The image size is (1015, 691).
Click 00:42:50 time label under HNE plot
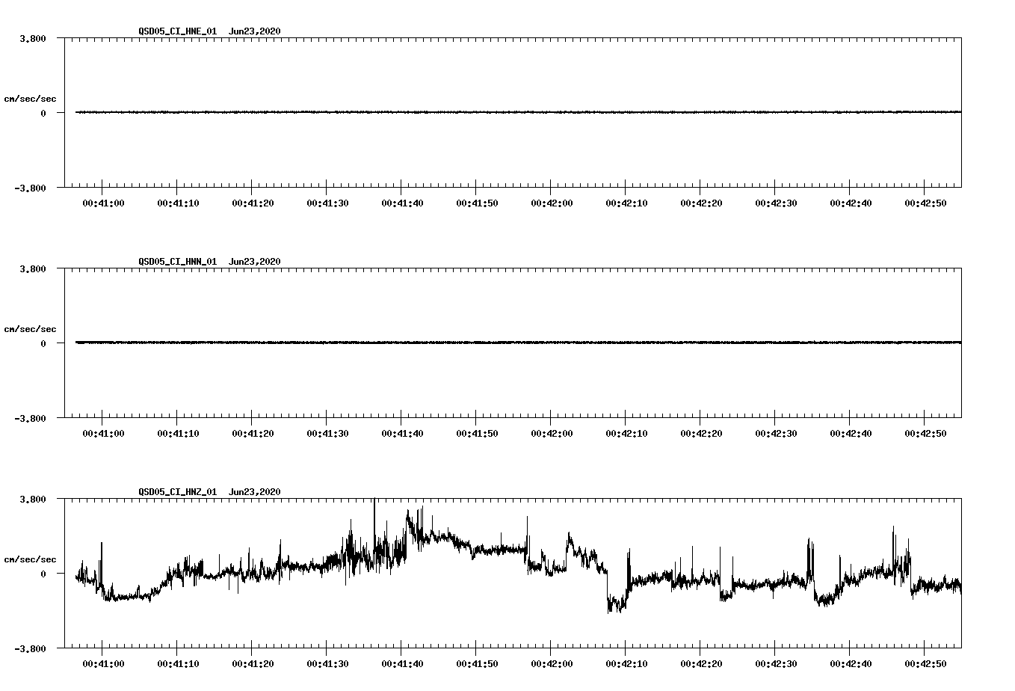925,203
